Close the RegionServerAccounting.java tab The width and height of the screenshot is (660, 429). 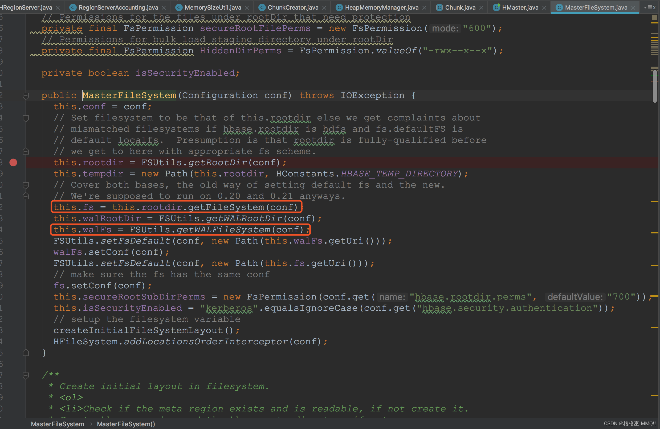coord(164,8)
